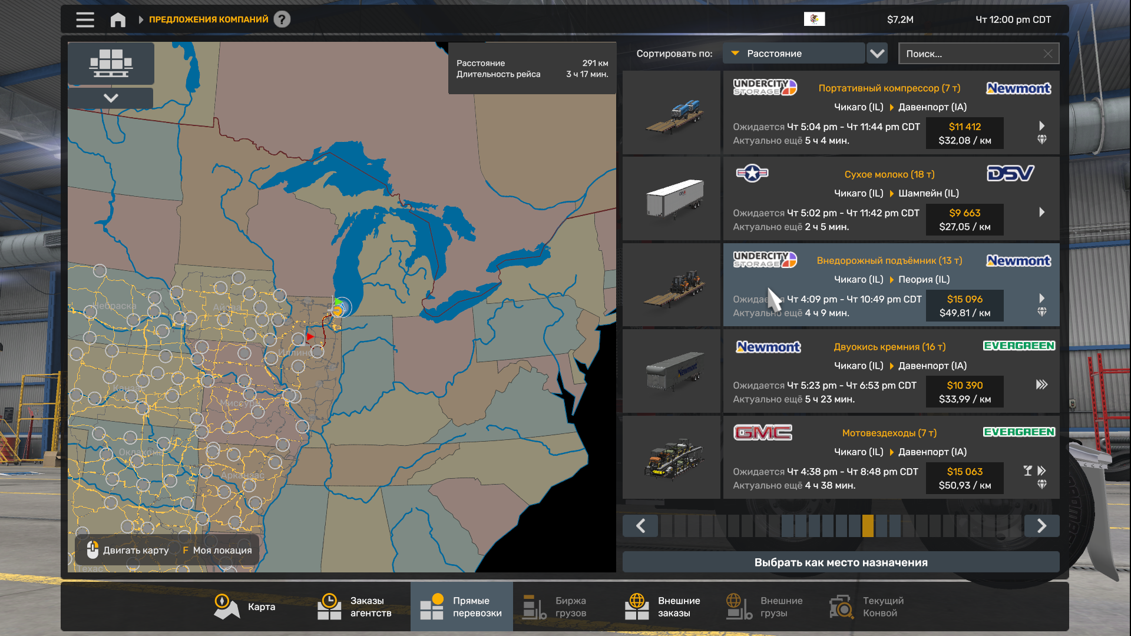Open Расстояние sort dropdown
The image size is (1131, 636).
tap(793, 54)
